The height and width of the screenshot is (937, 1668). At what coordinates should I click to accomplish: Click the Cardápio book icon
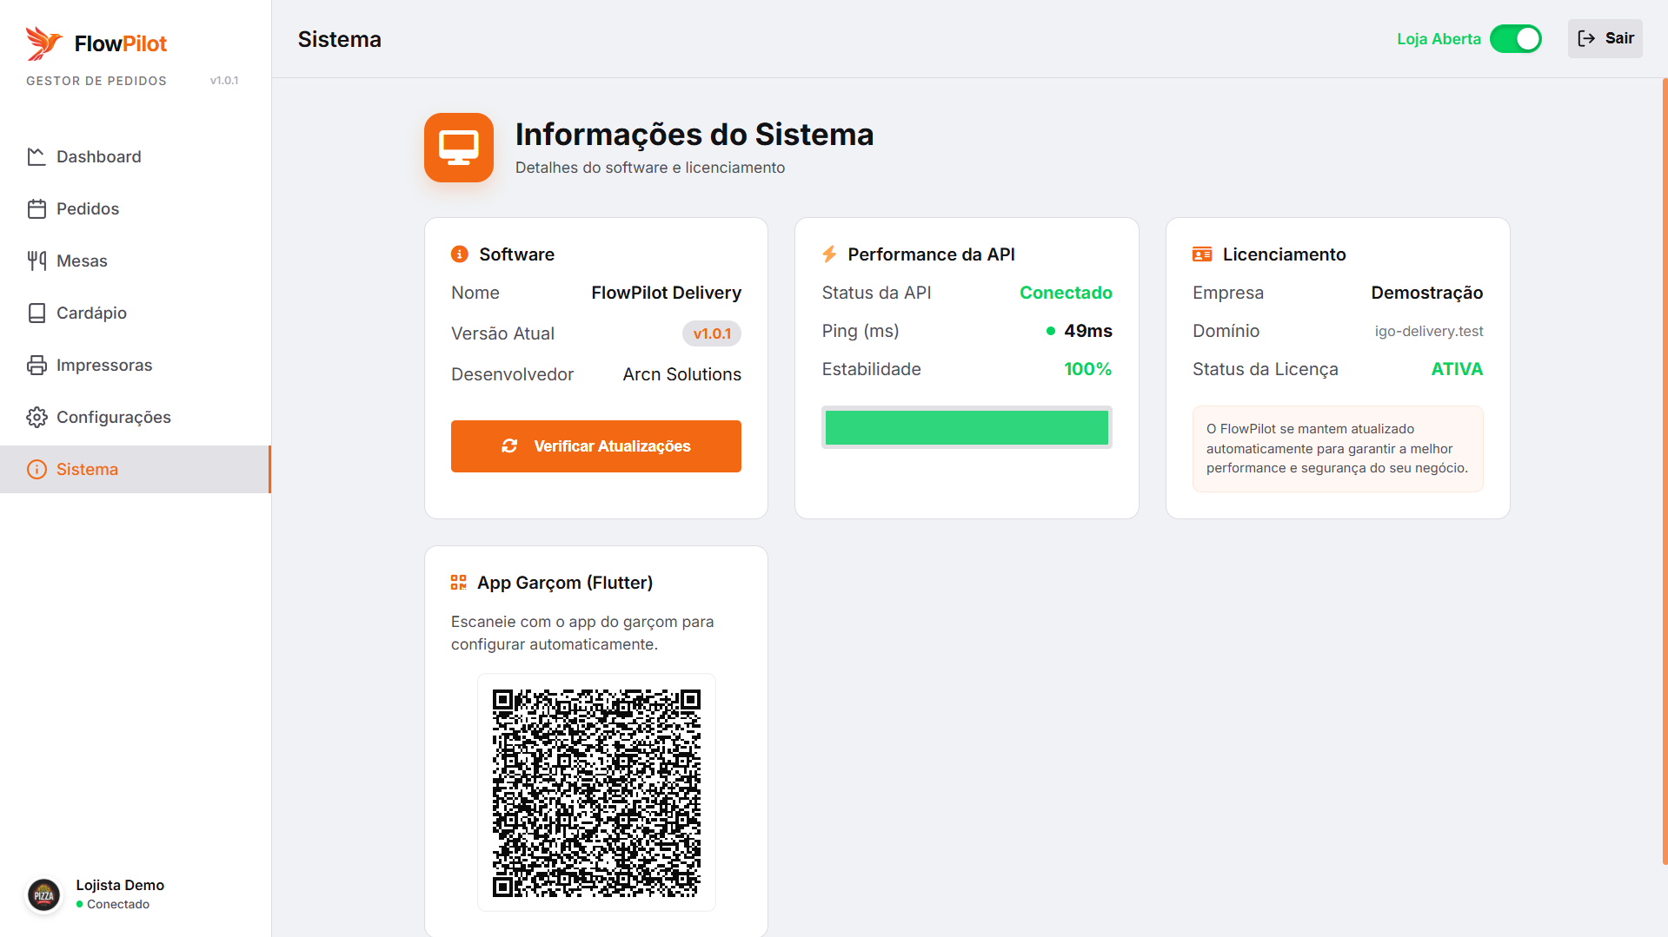tap(37, 313)
